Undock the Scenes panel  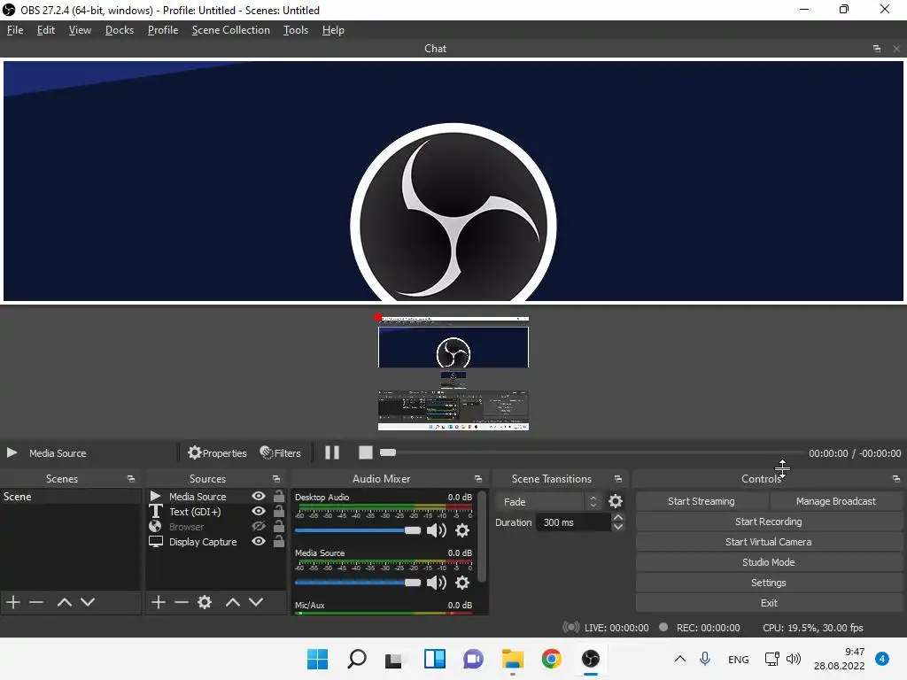131,479
